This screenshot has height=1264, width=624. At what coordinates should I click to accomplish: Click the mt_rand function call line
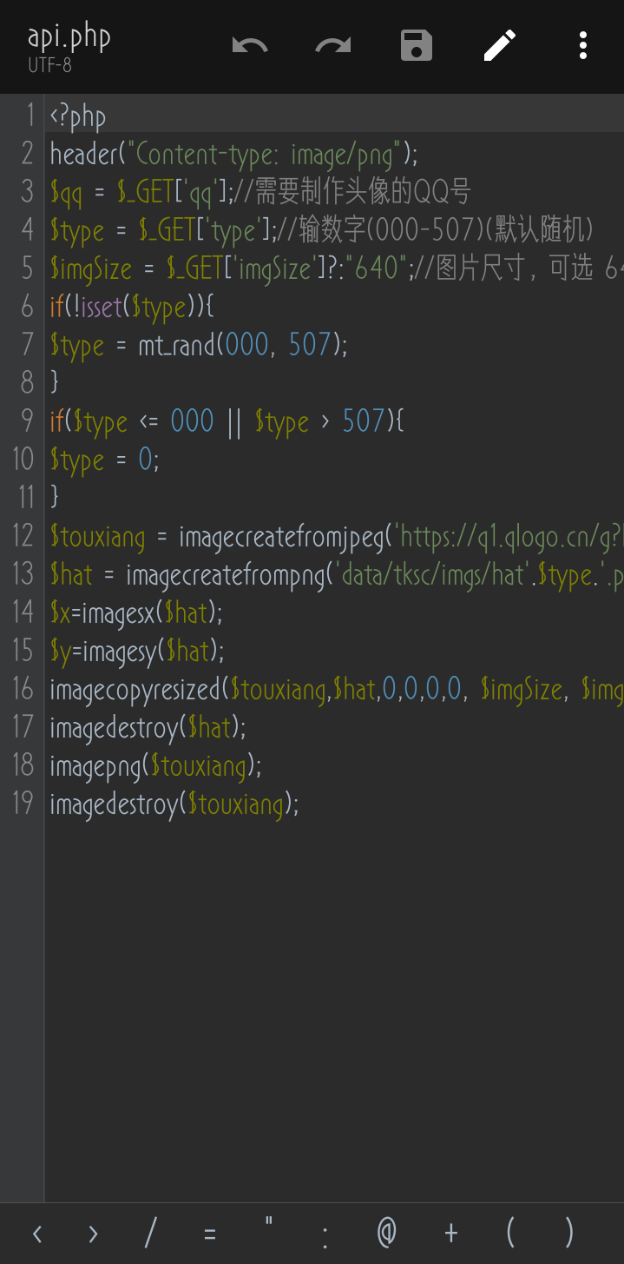[x=200, y=346]
